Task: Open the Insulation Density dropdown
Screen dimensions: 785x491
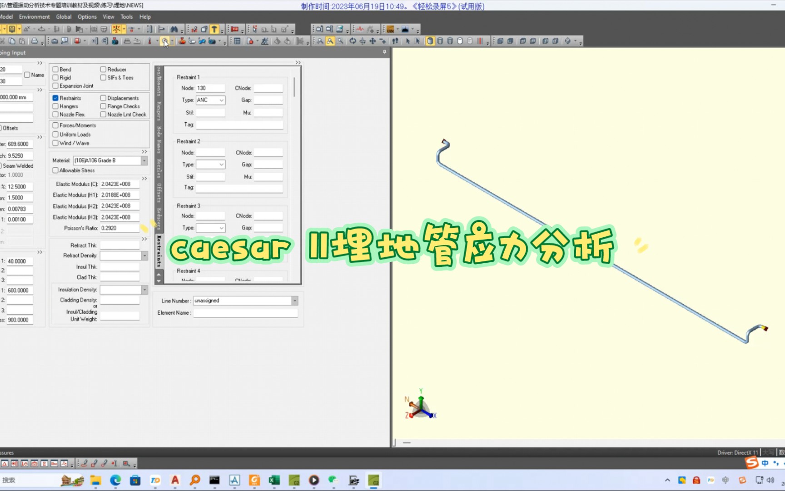Action: coord(144,290)
